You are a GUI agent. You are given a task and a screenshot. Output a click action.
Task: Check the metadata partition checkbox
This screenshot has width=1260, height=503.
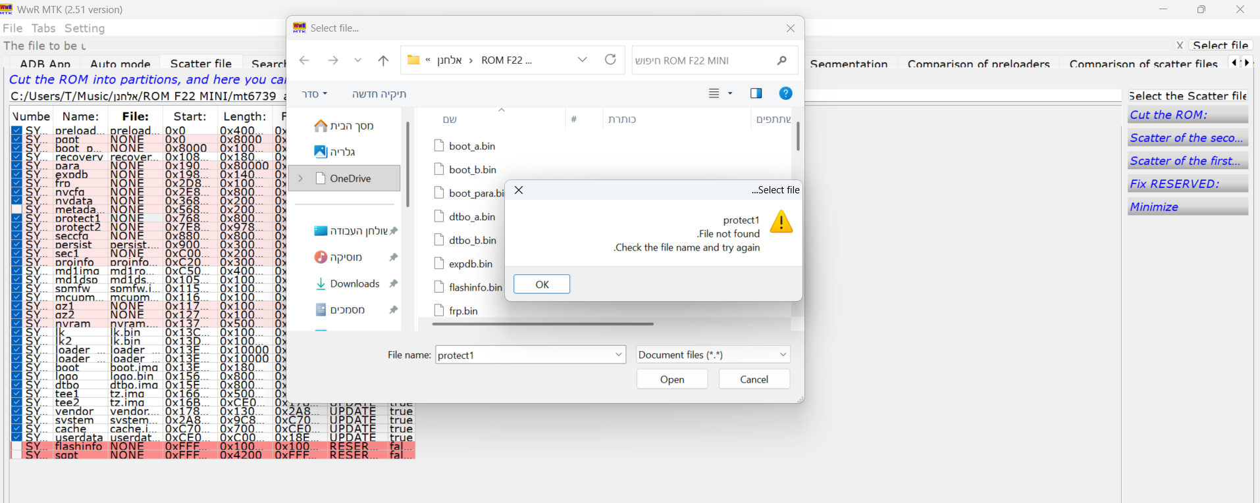pos(16,210)
